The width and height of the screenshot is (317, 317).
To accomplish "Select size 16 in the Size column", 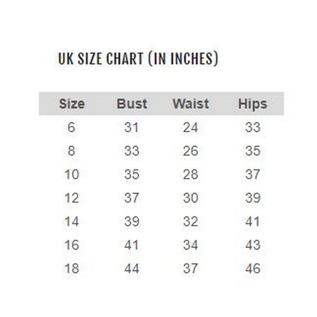I will (x=72, y=245).
